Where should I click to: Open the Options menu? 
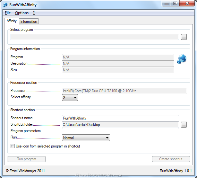point(22,13)
